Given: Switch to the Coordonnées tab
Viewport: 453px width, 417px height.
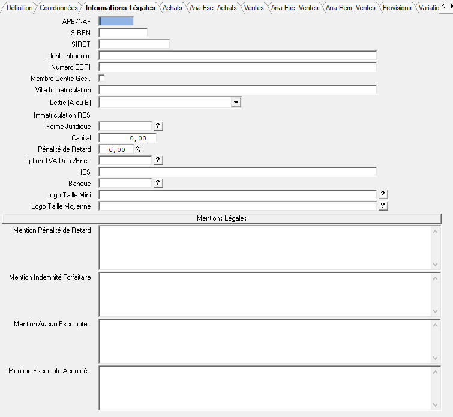Looking at the screenshot, I should pyautogui.click(x=58, y=8).
